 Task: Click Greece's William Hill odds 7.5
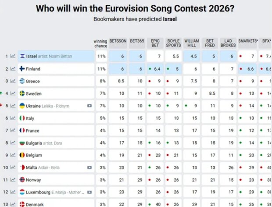192,81
